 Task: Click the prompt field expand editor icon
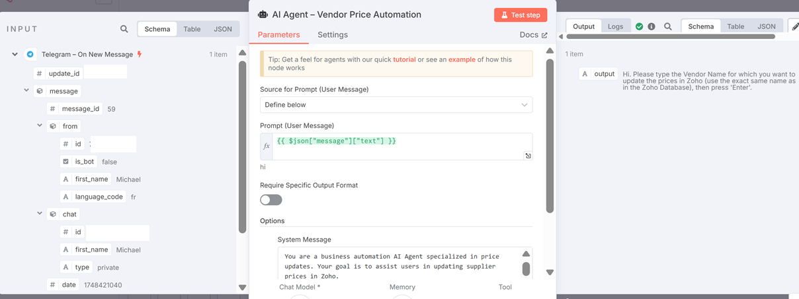point(528,156)
